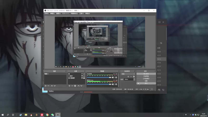The width and height of the screenshot is (208, 117).
Task: Undock the 来源 panel via its header icon
Action: point(84,71)
